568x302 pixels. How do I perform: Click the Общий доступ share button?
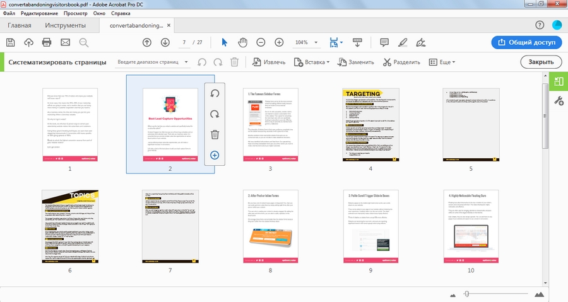[526, 42]
